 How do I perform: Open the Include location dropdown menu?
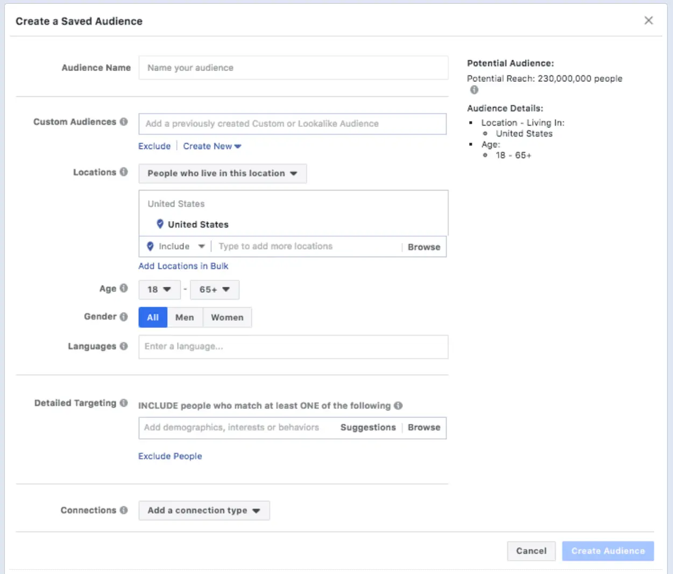[176, 246]
